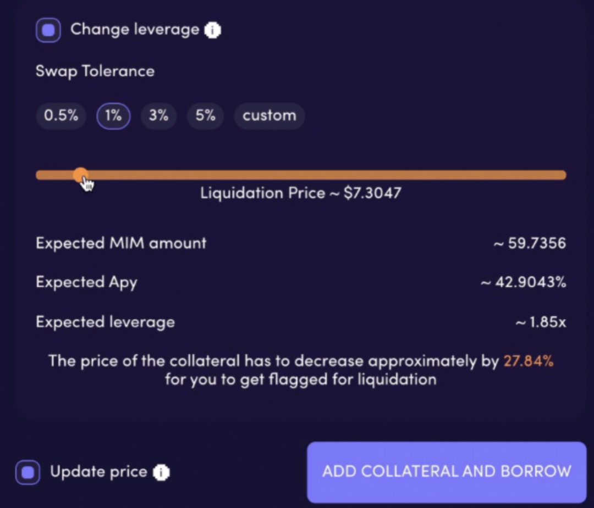Click the Swap Tolerance heading

click(95, 71)
